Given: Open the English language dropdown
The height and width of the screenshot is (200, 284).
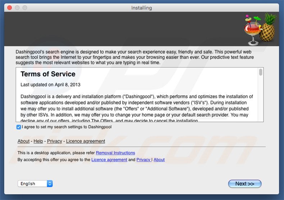Looking at the screenshot, I should 35,183.
